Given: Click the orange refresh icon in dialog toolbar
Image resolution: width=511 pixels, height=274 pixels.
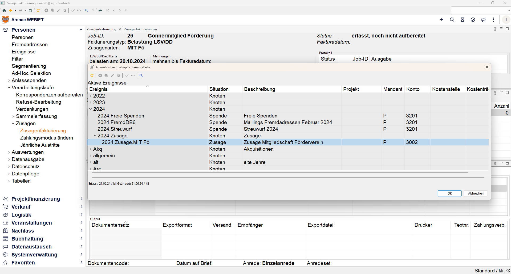Looking at the screenshot, I should click(x=92, y=75).
